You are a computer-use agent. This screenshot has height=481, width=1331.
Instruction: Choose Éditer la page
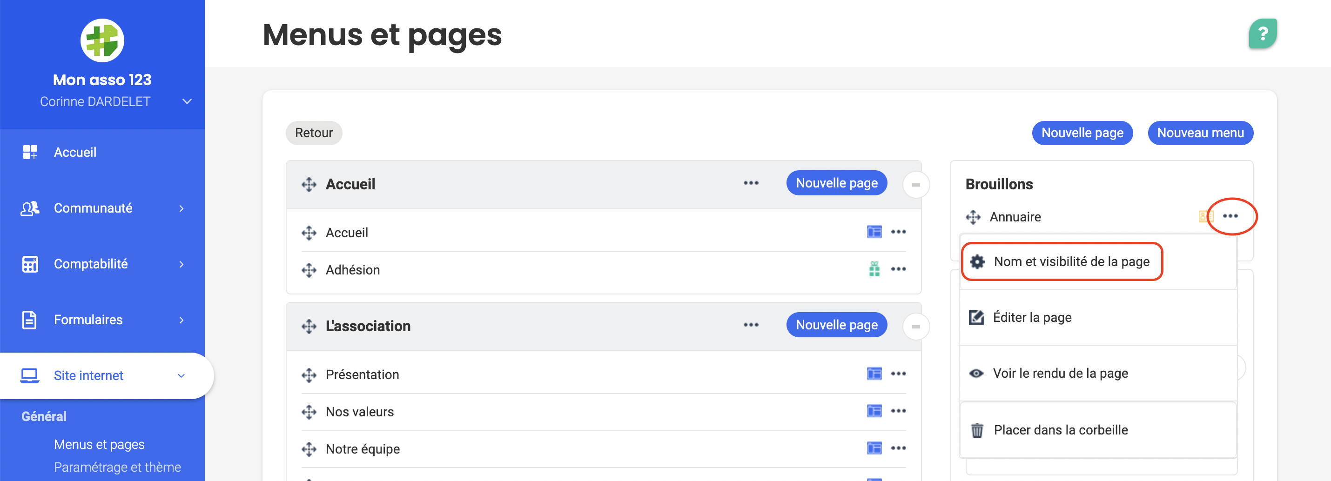[1098, 318]
